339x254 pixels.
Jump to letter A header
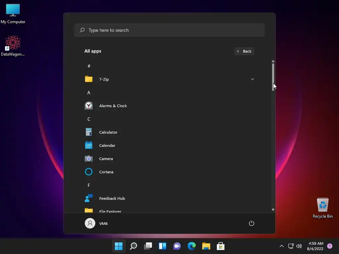tap(89, 93)
